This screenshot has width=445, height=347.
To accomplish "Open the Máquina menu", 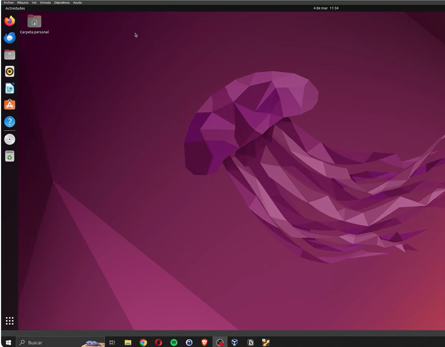I will pyautogui.click(x=23, y=2).
